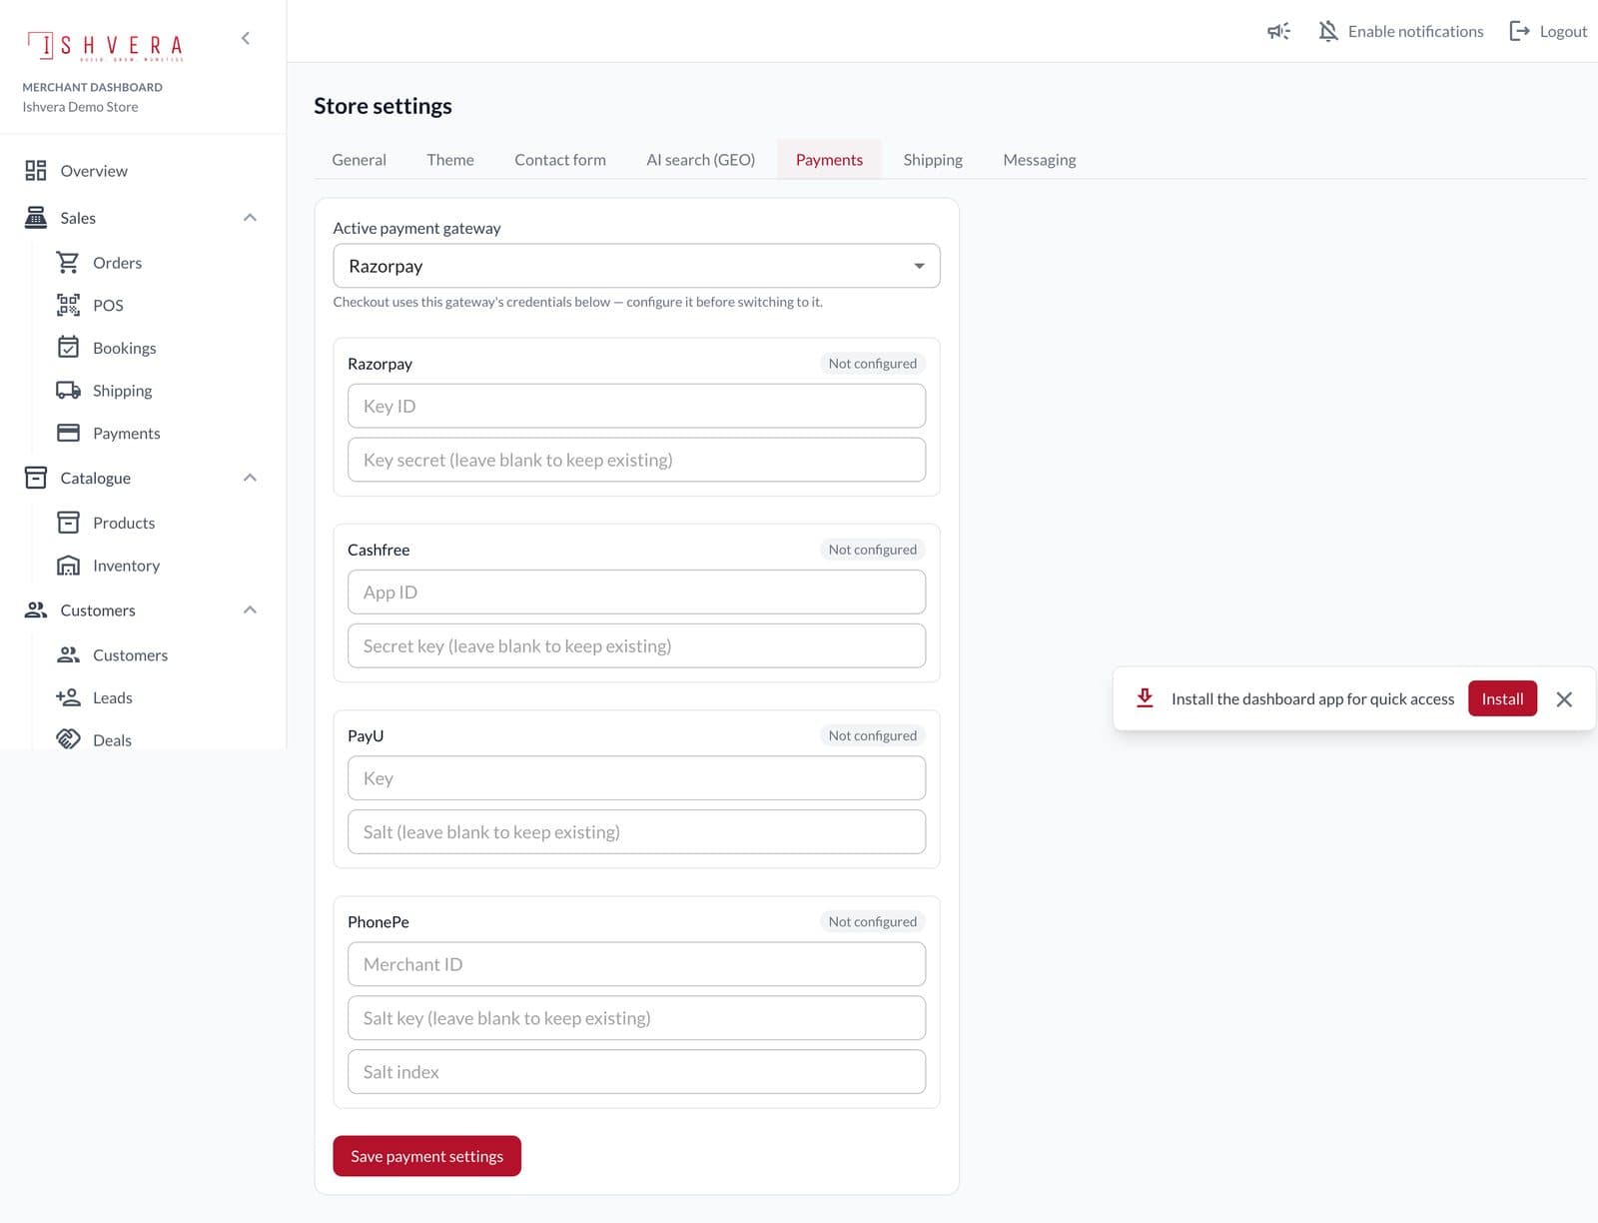The width and height of the screenshot is (1598, 1223).
Task: Click the Bookings calendar icon
Action: point(68,348)
